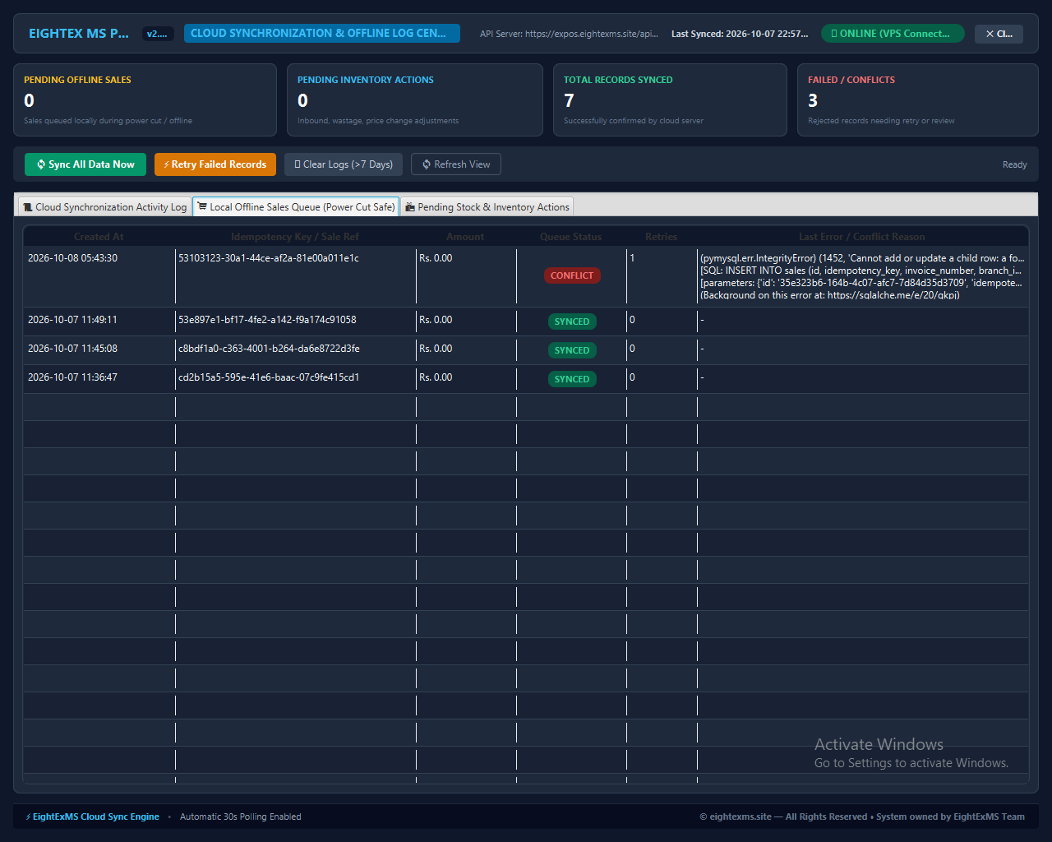1052x842 pixels.
Task: Click the API Server URL text
Action: (x=569, y=34)
